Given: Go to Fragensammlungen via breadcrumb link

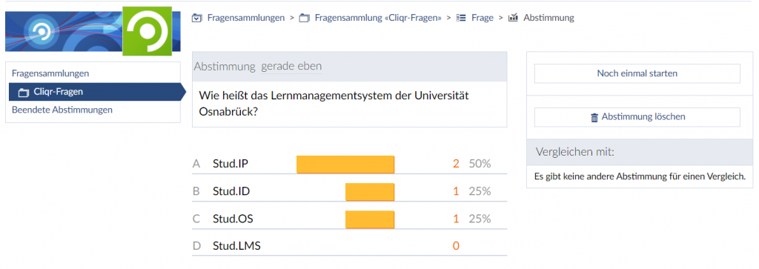Looking at the screenshot, I should (x=246, y=18).
